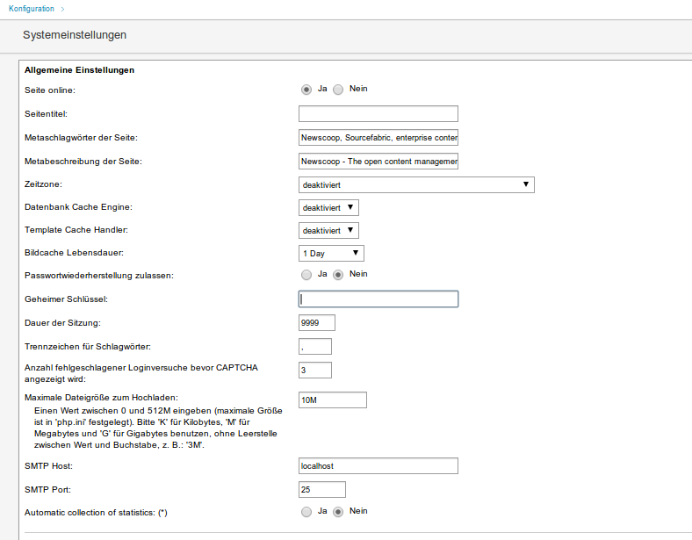Edit the CAPTCHA failed login attempts field
692x540 pixels.
315,371
